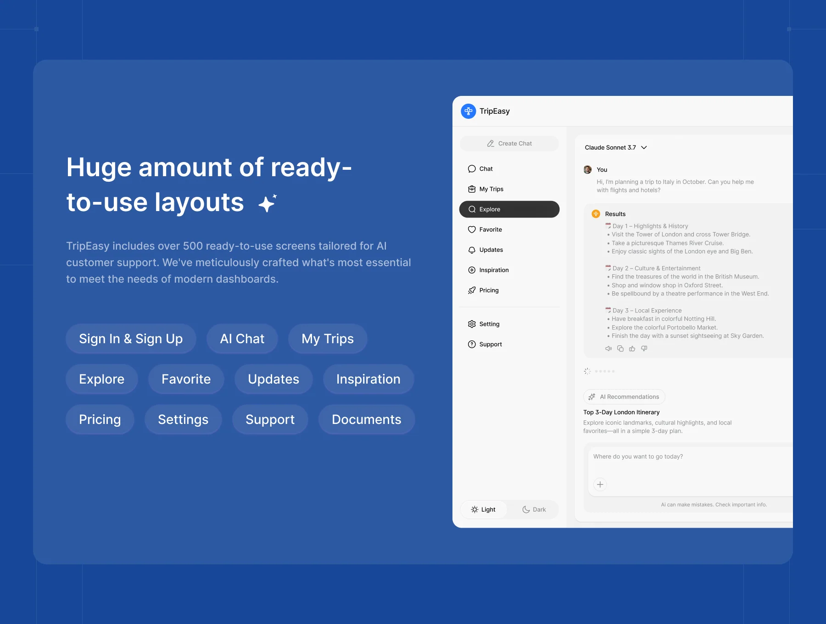Open Inspiration in the app sidebar
The width and height of the screenshot is (826, 624).
[x=509, y=270]
